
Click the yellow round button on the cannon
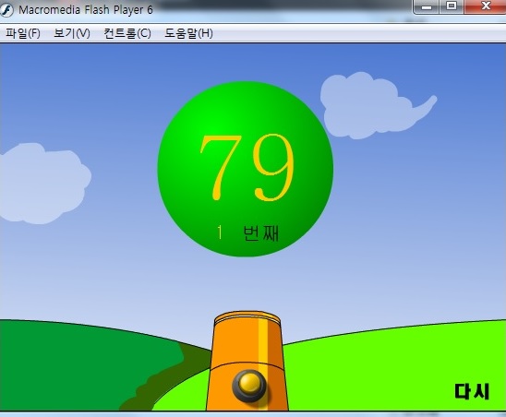tap(249, 386)
